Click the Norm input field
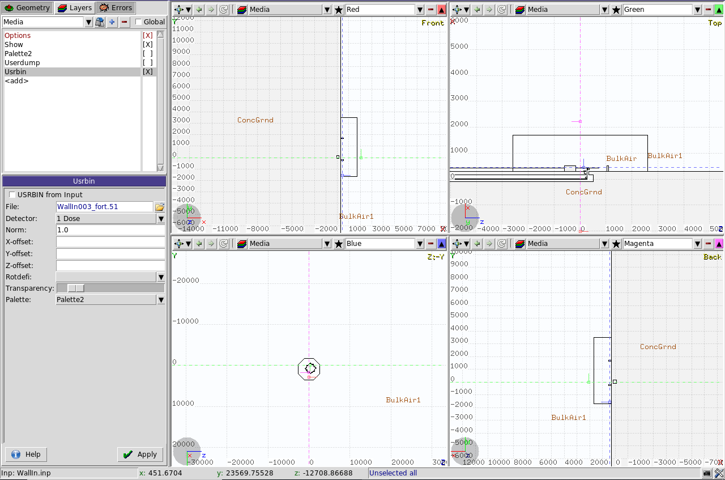725x480 pixels. coord(110,230)
